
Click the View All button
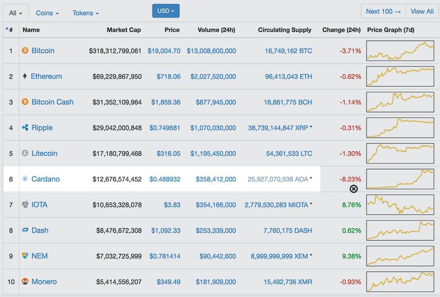[422, 12]
